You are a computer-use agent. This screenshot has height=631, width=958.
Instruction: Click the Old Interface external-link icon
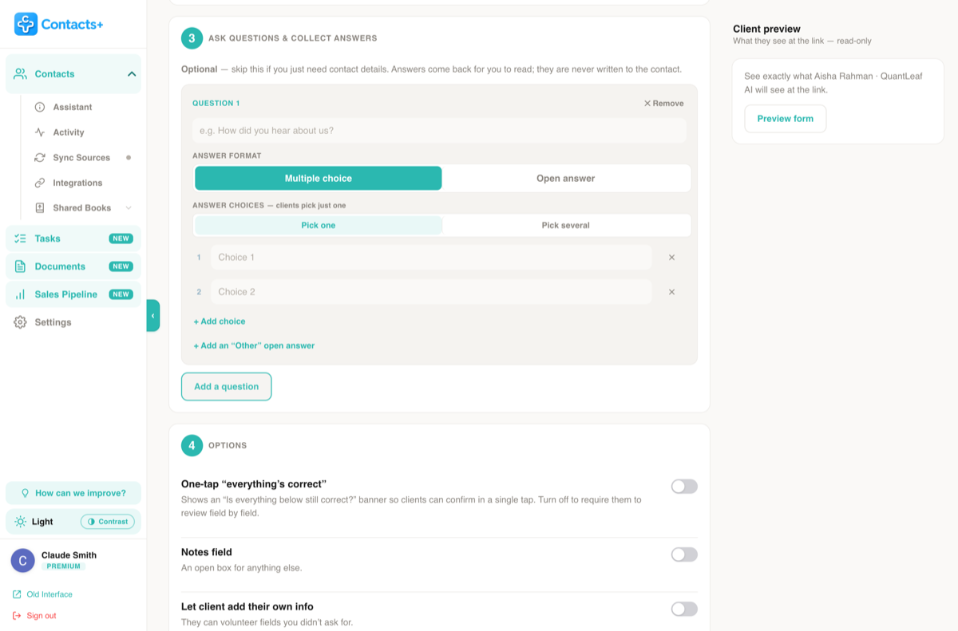coord(17,594)
